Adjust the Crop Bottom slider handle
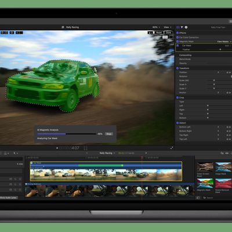The image size is (232, 232). click(x=208, y=118)
